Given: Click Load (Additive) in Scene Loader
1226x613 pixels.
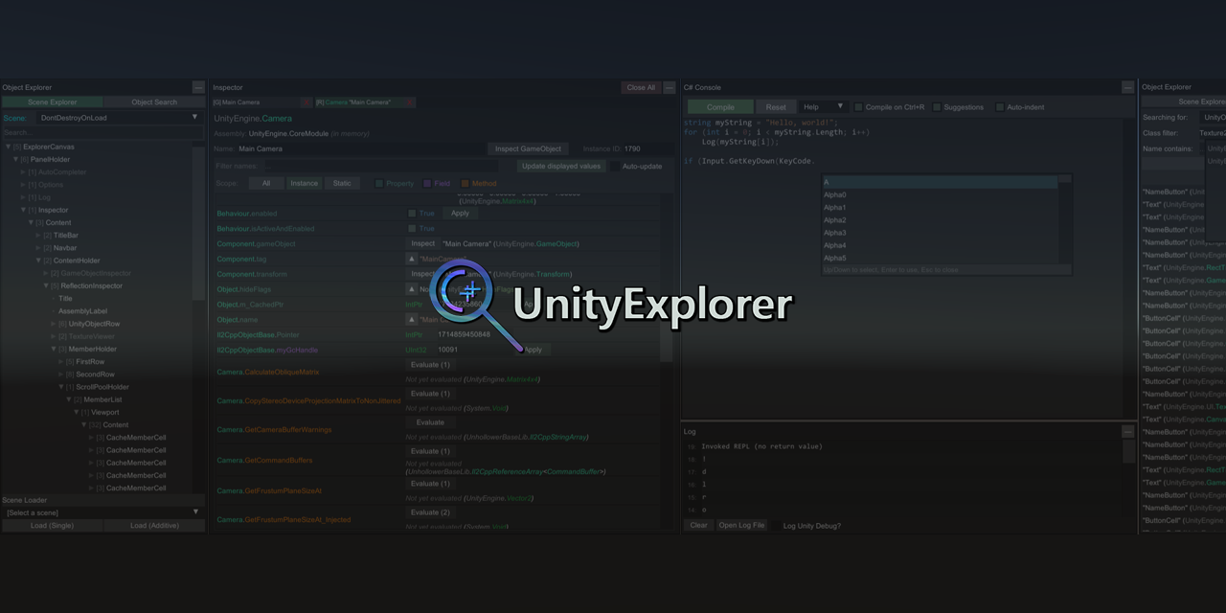Looking at the screenshot, I should coord(154,526).
